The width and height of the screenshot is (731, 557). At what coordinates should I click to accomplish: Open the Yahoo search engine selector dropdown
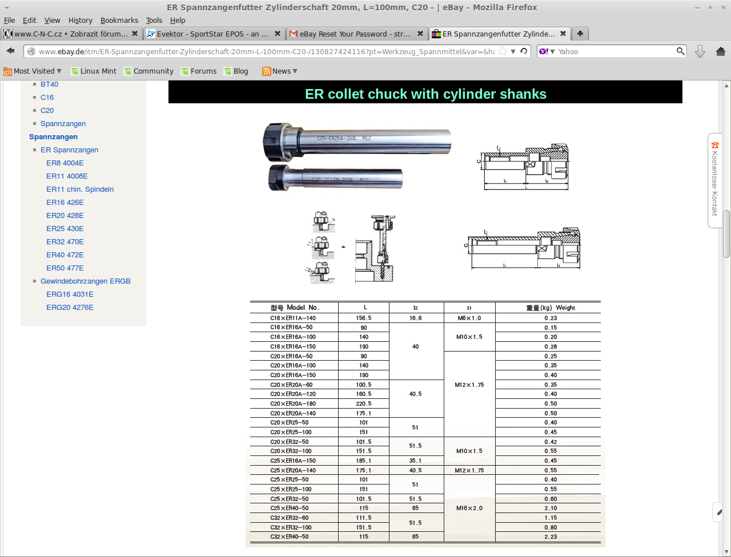[547, 51]
